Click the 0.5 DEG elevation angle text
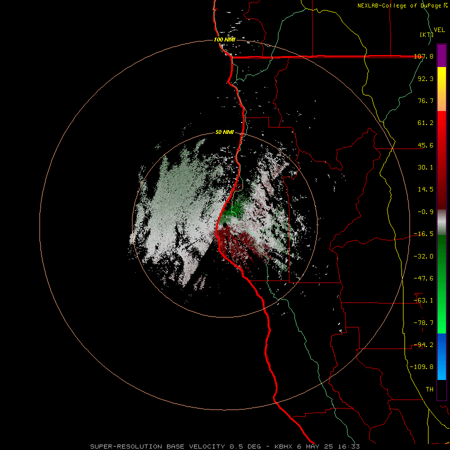The height and width of the screenshot is (450, 450). 245,446
